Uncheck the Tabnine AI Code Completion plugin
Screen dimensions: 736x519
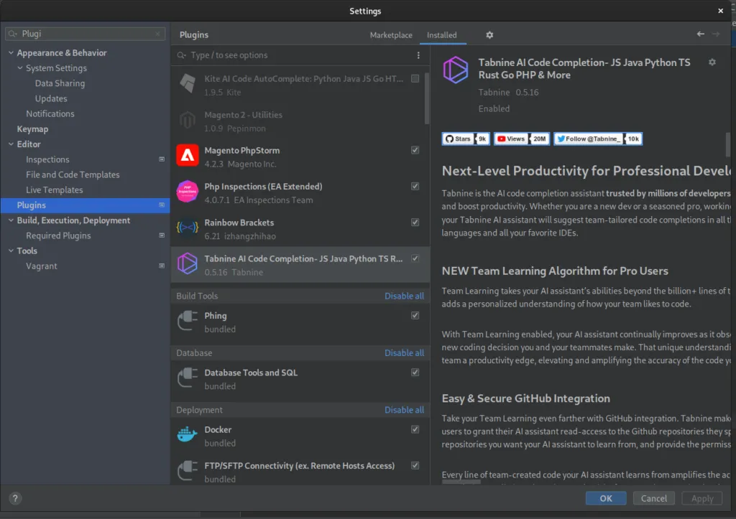pyautogui.click(x=415, y=258)
